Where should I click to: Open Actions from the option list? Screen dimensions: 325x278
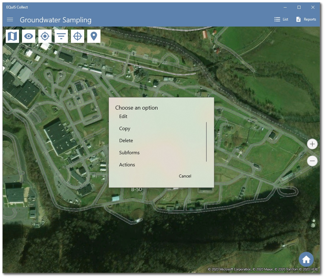127,165
